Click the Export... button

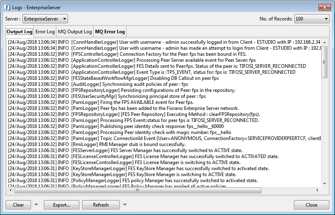point(62,205)
